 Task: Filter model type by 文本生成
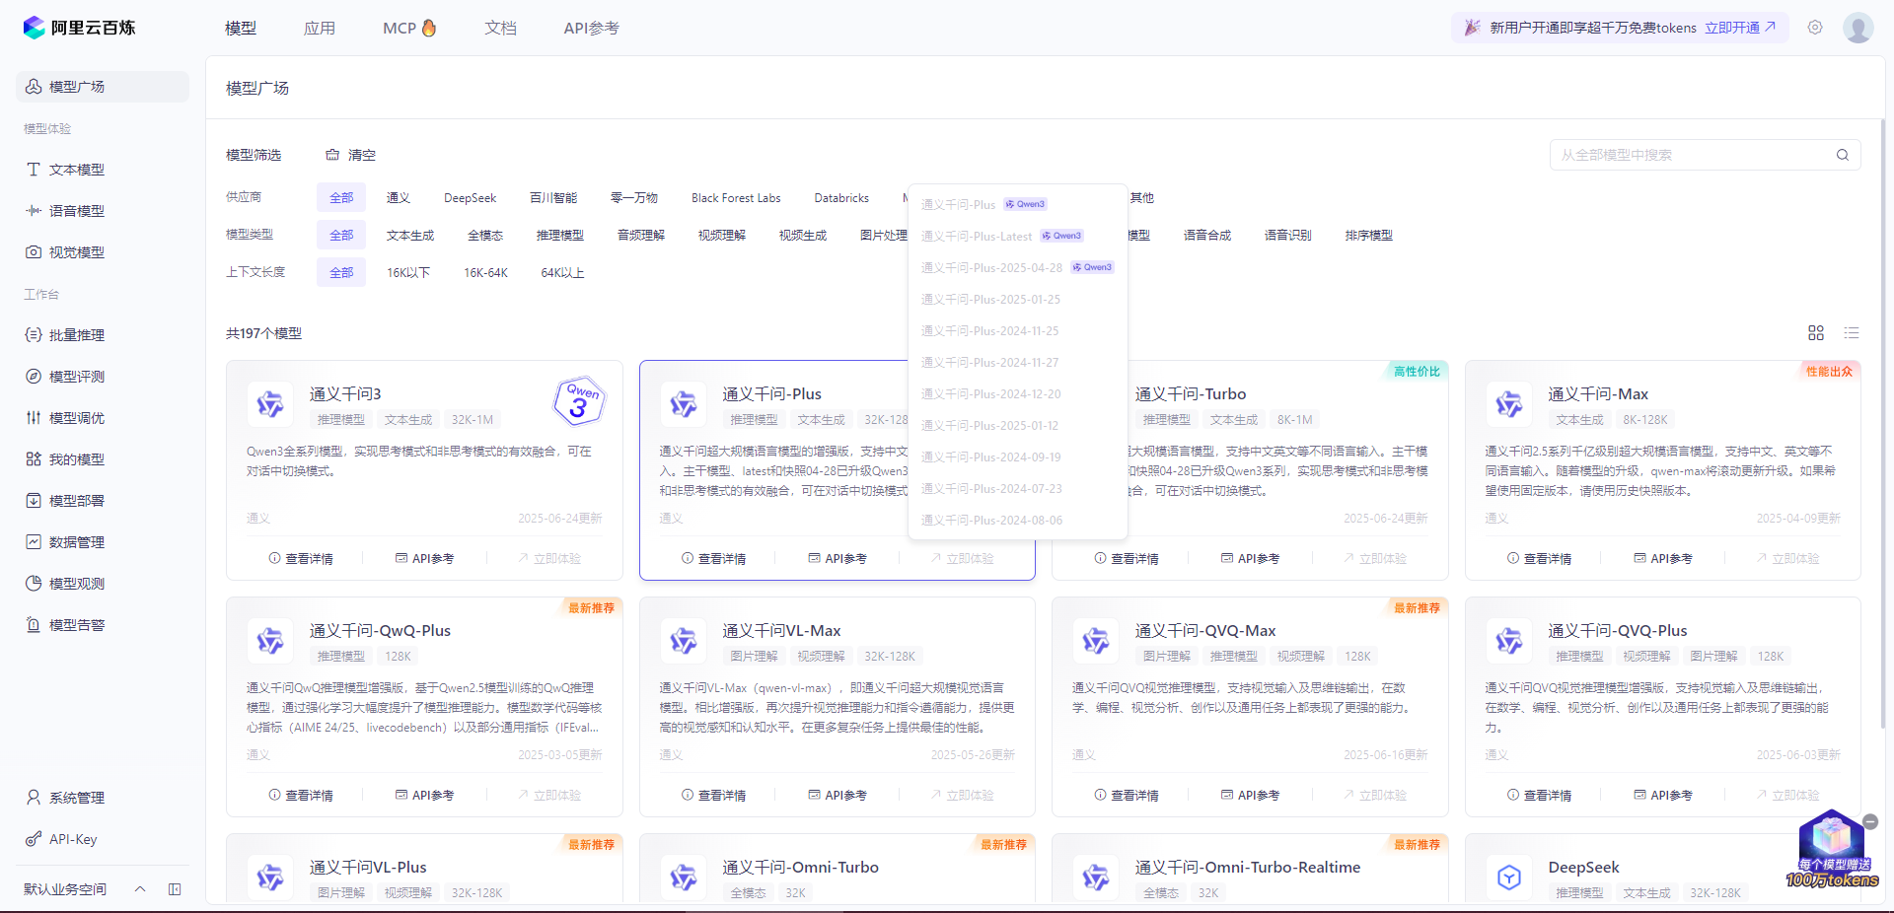(410, 236)
